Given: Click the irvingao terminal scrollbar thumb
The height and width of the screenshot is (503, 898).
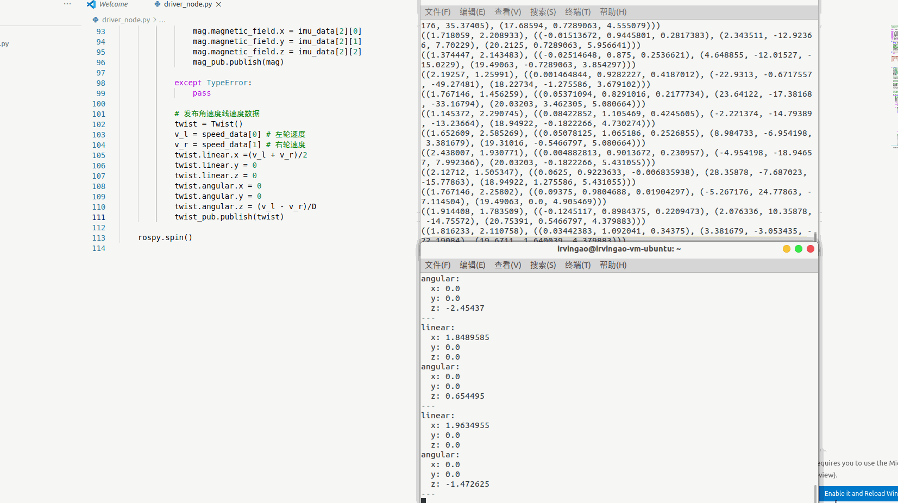Looking at the screenshot, I should click(x=815, y=493).
